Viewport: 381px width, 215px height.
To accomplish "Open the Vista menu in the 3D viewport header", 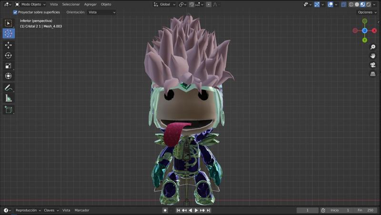I will tap(54, 4).
